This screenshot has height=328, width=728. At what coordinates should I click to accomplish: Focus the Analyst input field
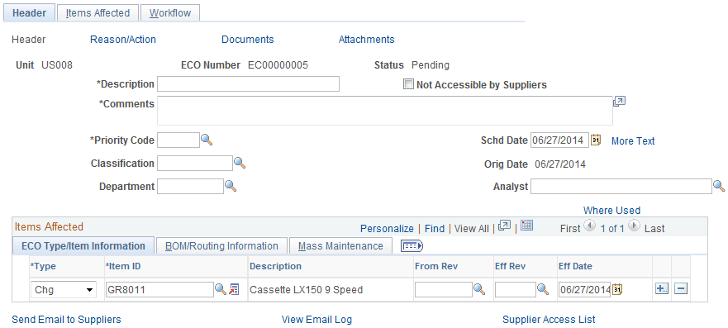[x=621, y=187]
